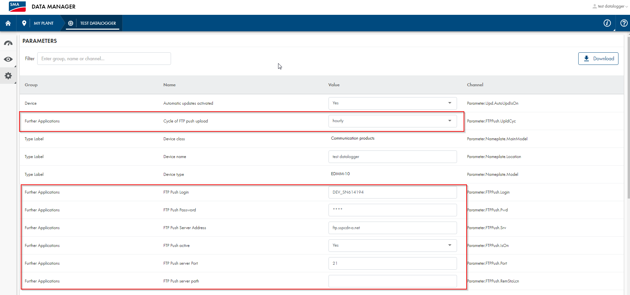Select the TEST DATALOGGER tab
The width and height of the screenshot is (630, 295).
[98, 23]
